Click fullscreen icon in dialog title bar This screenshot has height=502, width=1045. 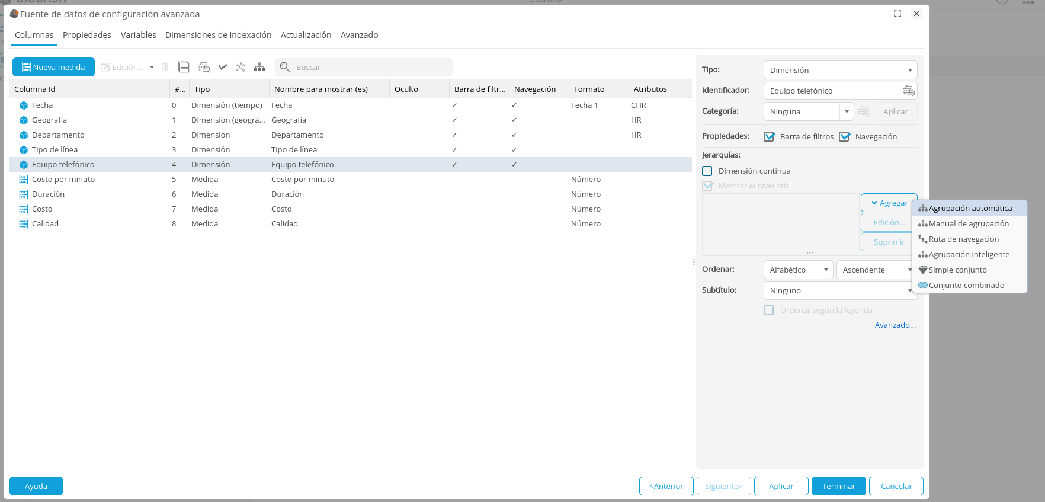(897, 14)
